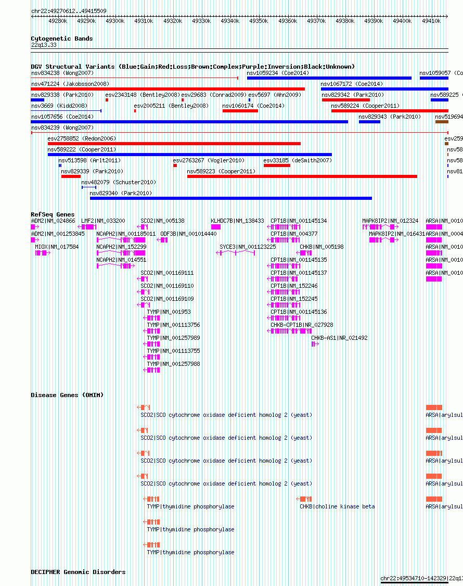Select the red nsv829342 (Park2010) loss bar
The width and height of the screenshot is (463, 586).
click(x=345, y=100)
